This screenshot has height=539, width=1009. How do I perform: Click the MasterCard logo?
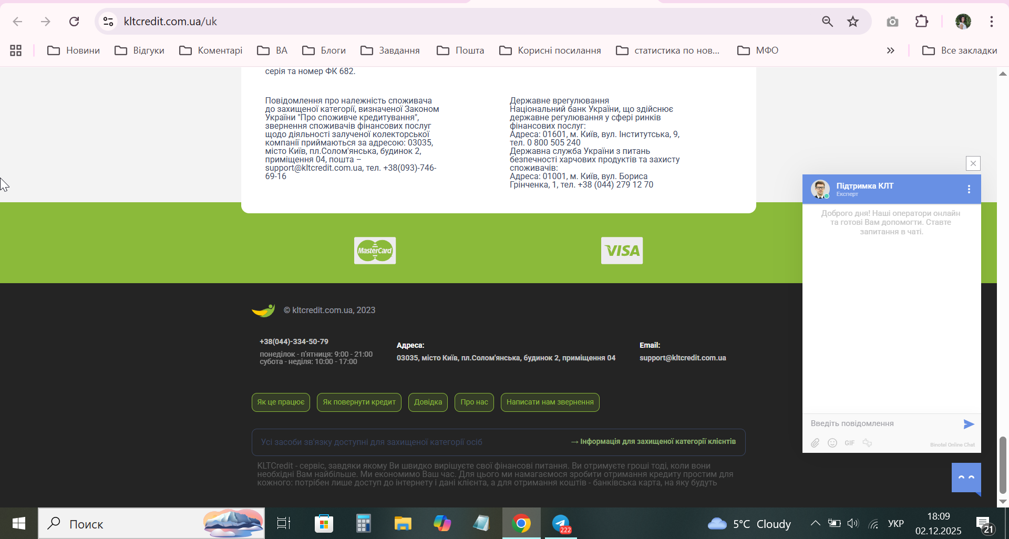tap(375, 251)
